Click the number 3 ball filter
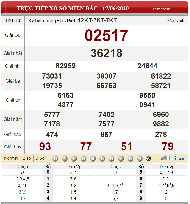 pyautogui.click(x=83, y=159)
